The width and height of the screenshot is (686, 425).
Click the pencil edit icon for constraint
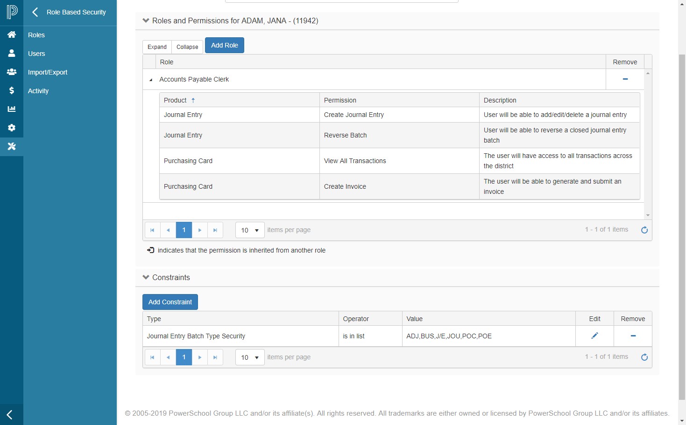pos(594,336)
